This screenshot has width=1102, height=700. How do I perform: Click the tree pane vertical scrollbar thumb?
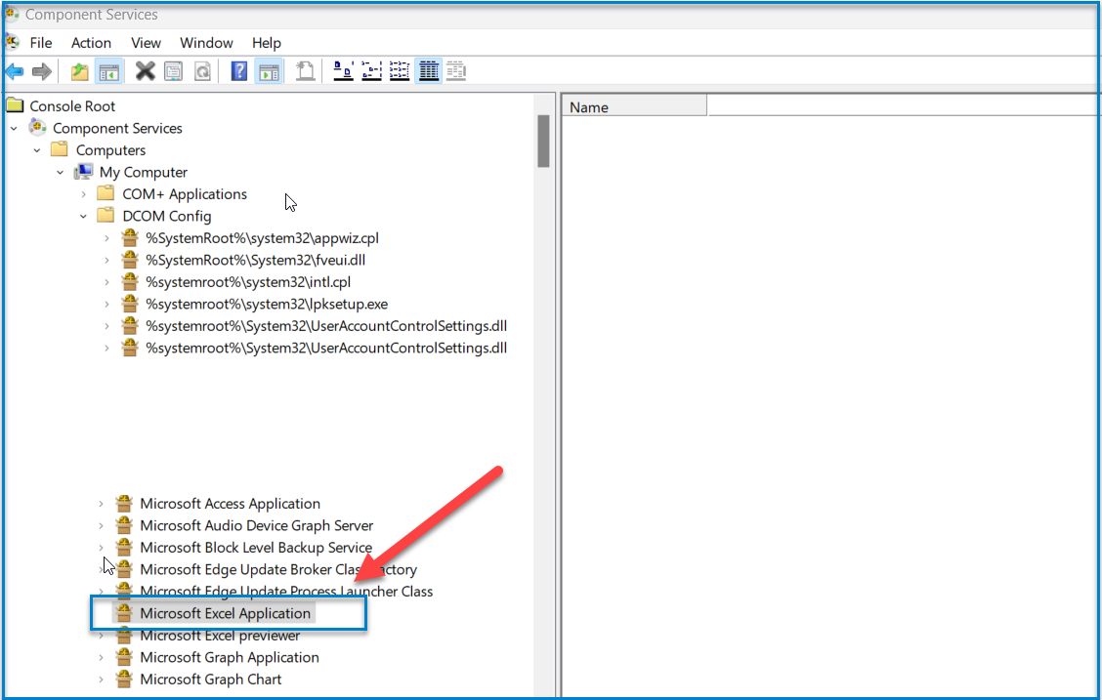(543, 142)
